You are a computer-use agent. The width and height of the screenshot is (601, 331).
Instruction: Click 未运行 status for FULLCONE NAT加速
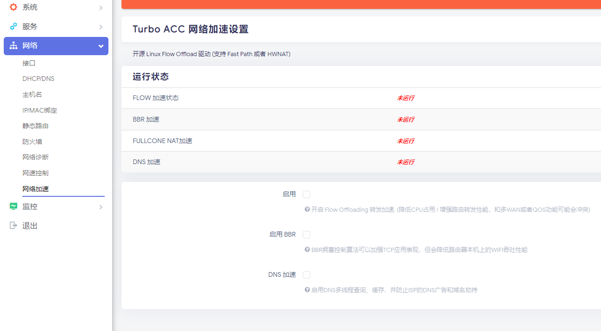point(406,141)
